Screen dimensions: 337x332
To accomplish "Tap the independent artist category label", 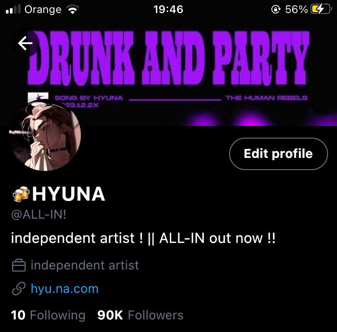I will click(84, 265).
